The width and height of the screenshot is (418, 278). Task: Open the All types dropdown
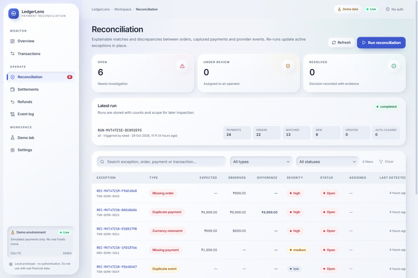261,162
